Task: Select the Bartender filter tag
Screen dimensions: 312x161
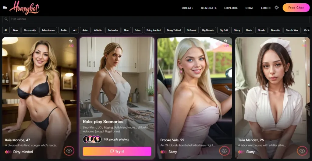Action: 113,30
